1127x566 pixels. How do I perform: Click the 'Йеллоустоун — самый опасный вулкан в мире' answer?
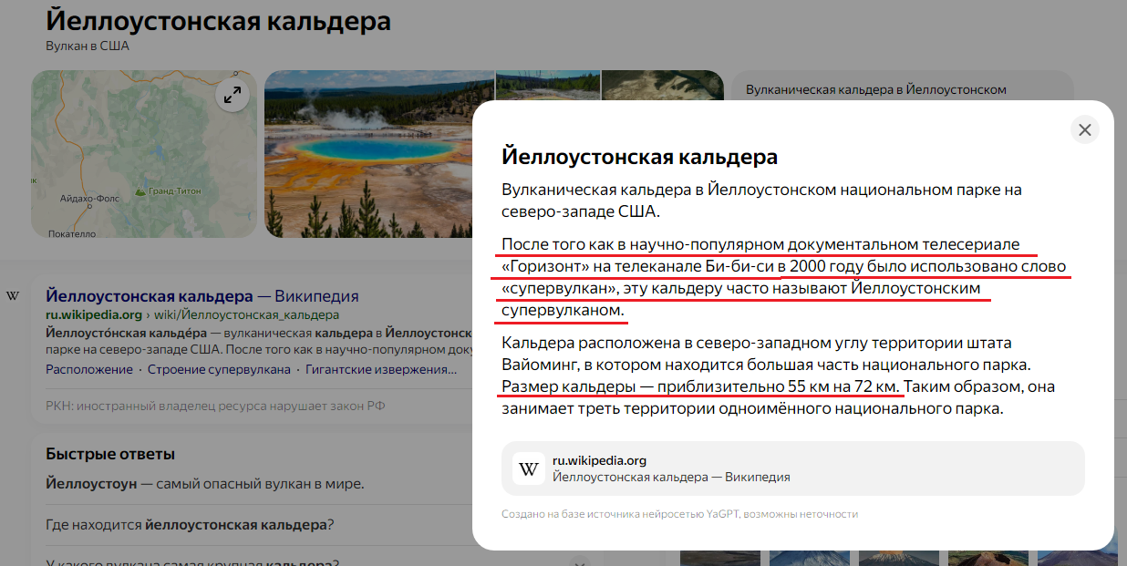(x=205, y=484)
